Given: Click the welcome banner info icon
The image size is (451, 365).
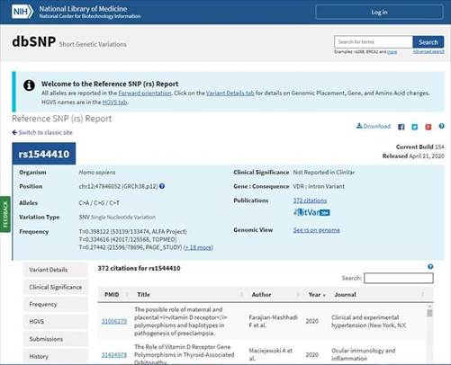Looking at the screenshot, I should (x=29, y=85).
